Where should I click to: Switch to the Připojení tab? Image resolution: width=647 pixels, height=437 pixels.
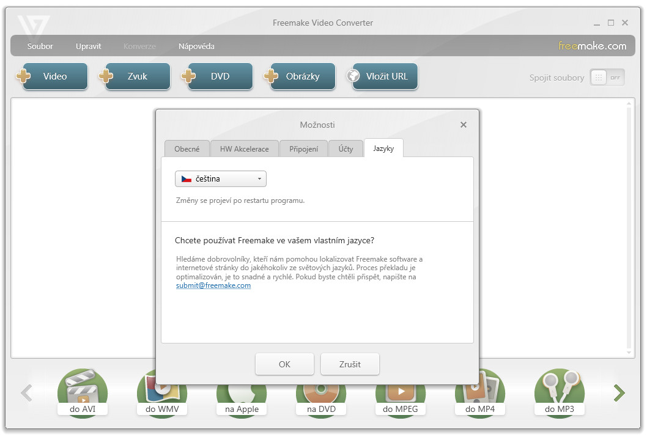pos(304,149)
